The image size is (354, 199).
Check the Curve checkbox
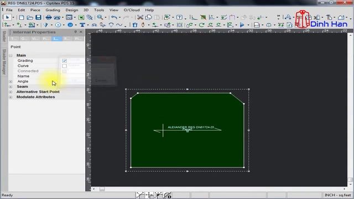pos(64,66)
